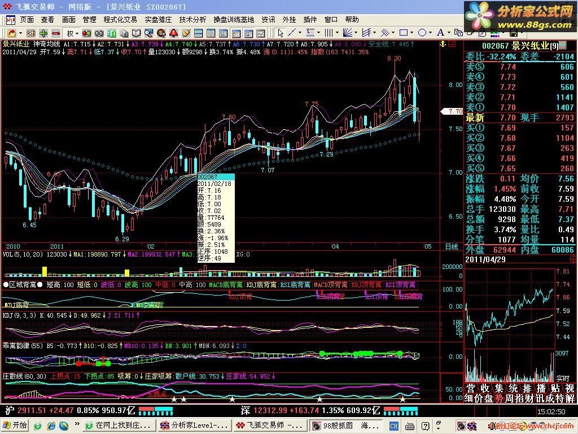The height and width of the screenshot is (434, 578).
Task: Click the save floppy disk toolbar icon
Action: [514, 33]
